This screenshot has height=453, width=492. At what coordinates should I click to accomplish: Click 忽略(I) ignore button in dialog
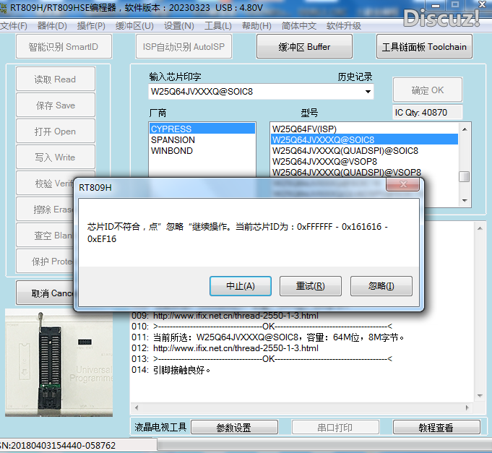381,286
